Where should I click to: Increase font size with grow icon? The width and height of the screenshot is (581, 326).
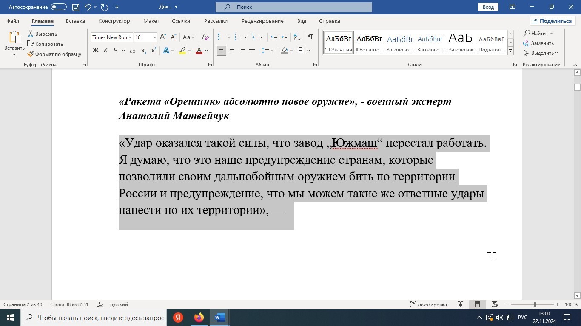pyautogui.click(x=163, y=37)
